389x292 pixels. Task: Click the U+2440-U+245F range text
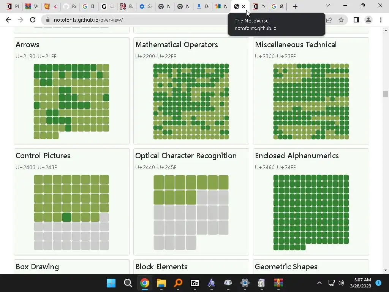tap(156, 167)
